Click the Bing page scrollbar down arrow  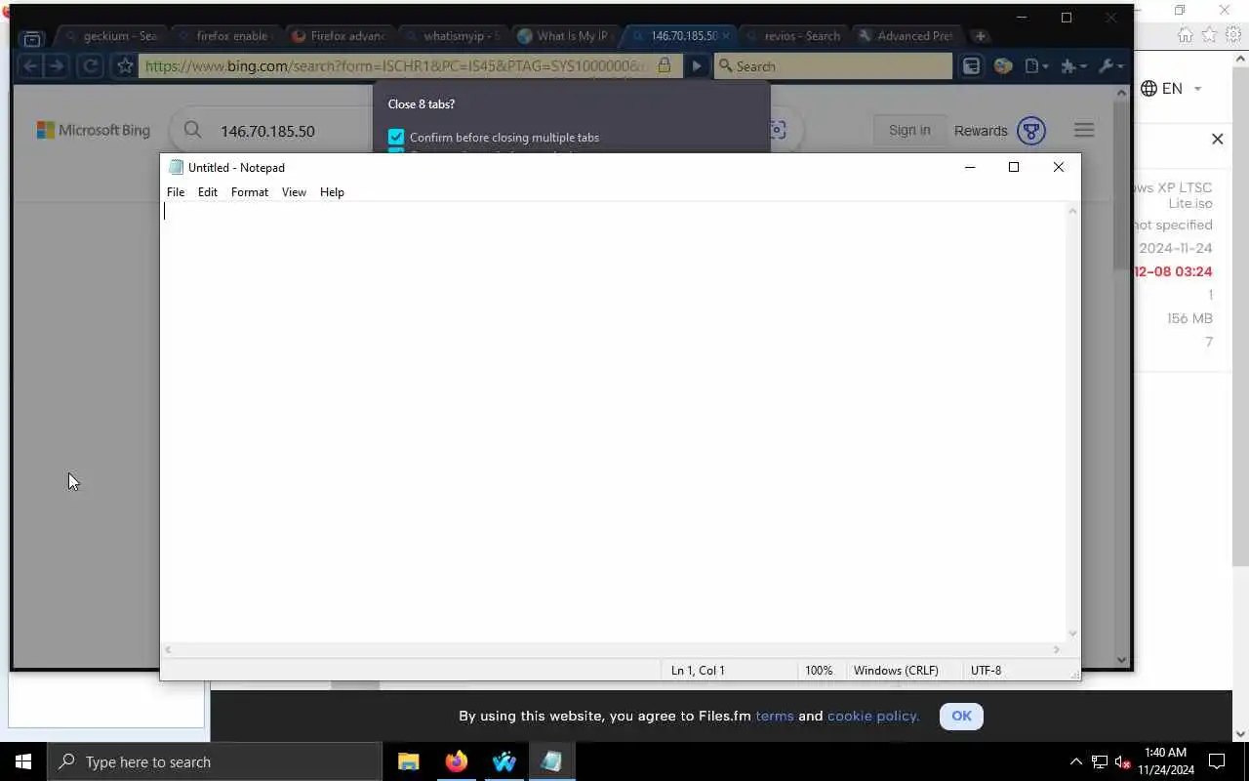(x=1121, y=659)
